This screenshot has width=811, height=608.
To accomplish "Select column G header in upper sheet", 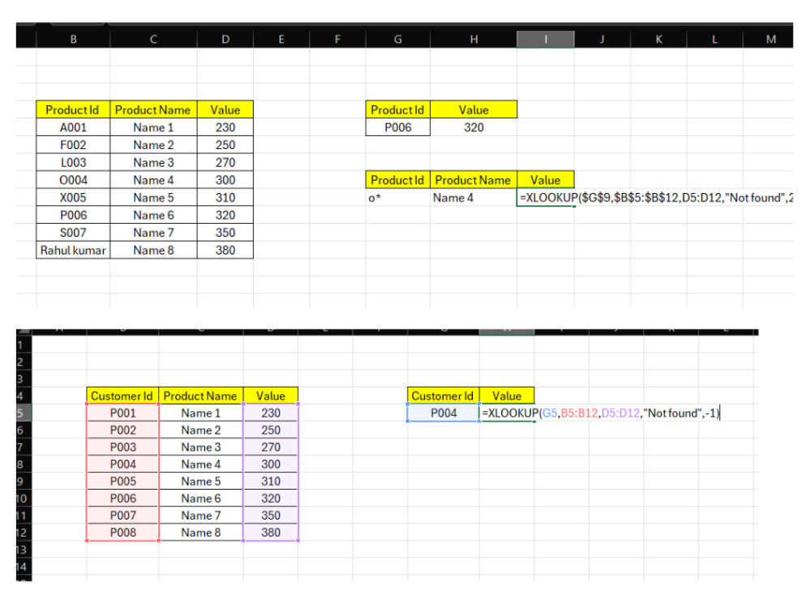I will pos(397,39).
